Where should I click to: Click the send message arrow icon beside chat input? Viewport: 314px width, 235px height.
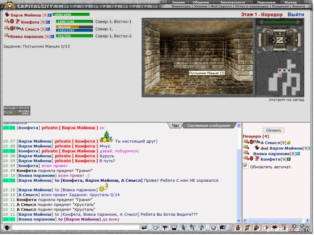click(144, 228)
